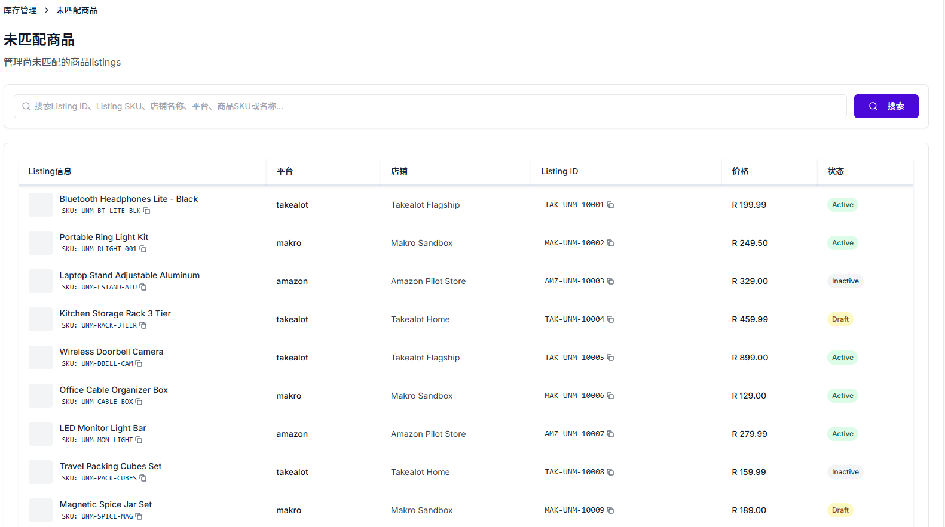Copy SKU UNM-RACK-3TIER
Image resolution: width=945 pixels, height=527 pixels.
click(143, 326)
